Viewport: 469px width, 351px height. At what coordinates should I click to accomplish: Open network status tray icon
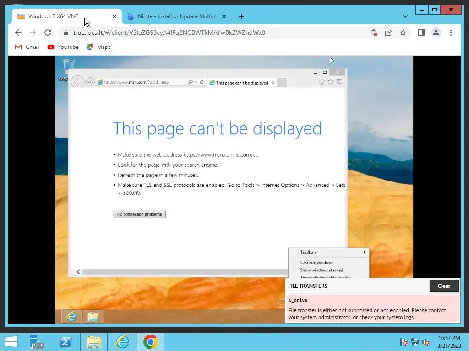tap(415, 342)
